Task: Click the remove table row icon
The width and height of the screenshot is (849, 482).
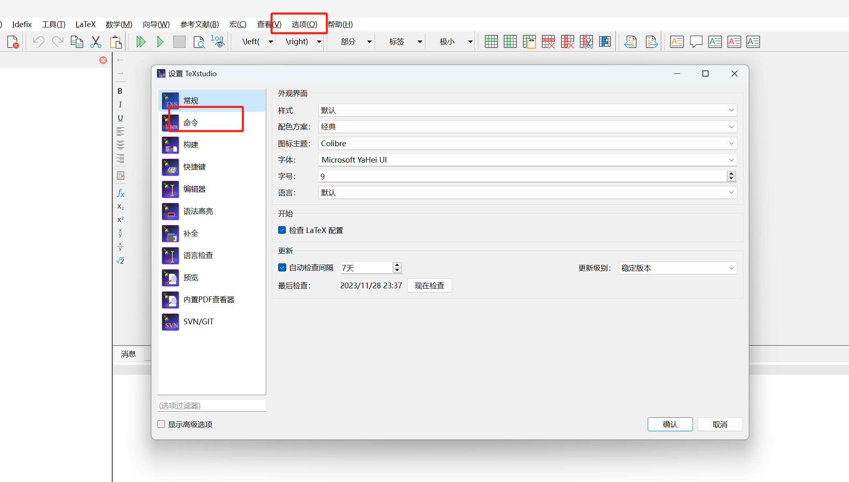Action: tap(548, 42)
